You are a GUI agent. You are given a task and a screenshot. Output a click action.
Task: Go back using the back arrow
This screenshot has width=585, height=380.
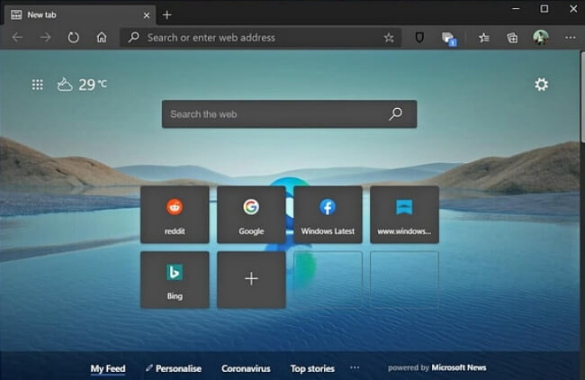pos(17,37)
